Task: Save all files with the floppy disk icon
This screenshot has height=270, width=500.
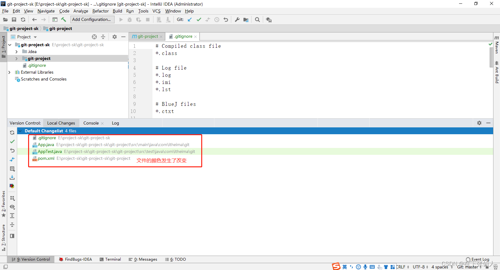Action: pos(14,20)
